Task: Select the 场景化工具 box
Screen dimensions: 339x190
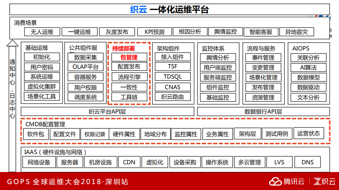Action: click(x=42, y=96)
